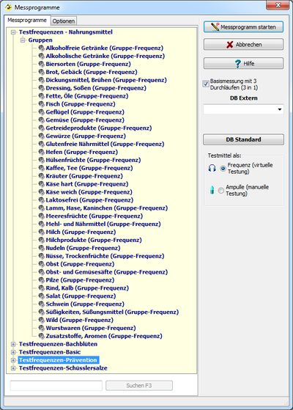Expand Testfrequenzen-Schüsslersalze node
Screen dimensions: 293x410
pyautogui.click(x=13, y=368)
